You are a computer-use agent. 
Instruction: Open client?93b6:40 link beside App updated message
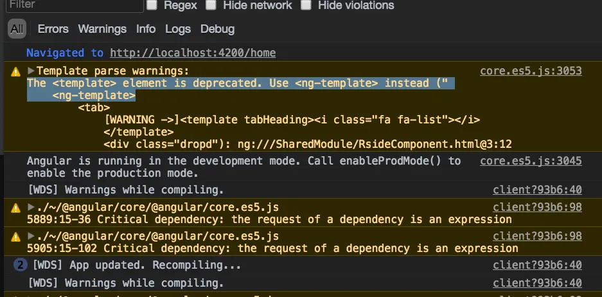pyautogui.click(x=538, y=265)
